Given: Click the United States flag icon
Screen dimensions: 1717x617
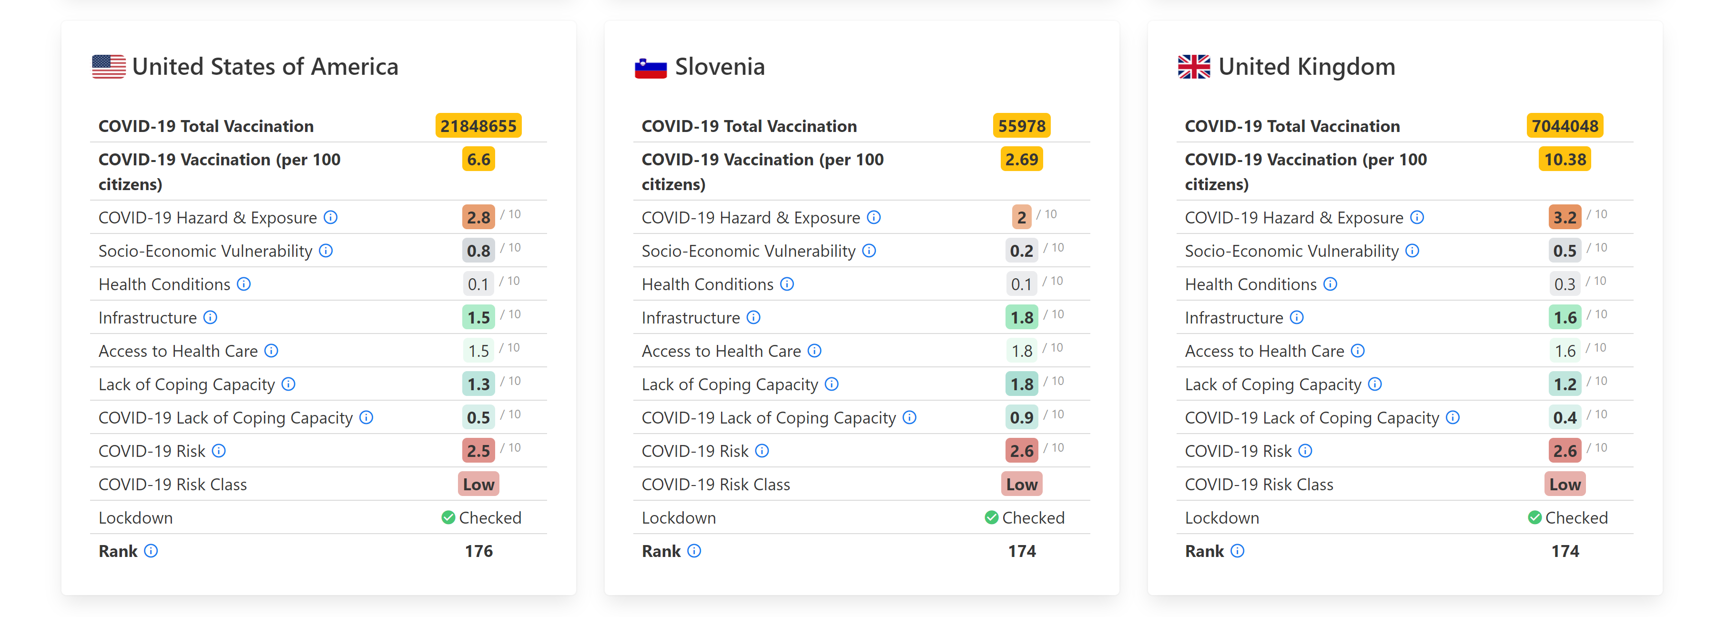Looking at the screenshot, I should pyautogui.click(x=109, y=67).
